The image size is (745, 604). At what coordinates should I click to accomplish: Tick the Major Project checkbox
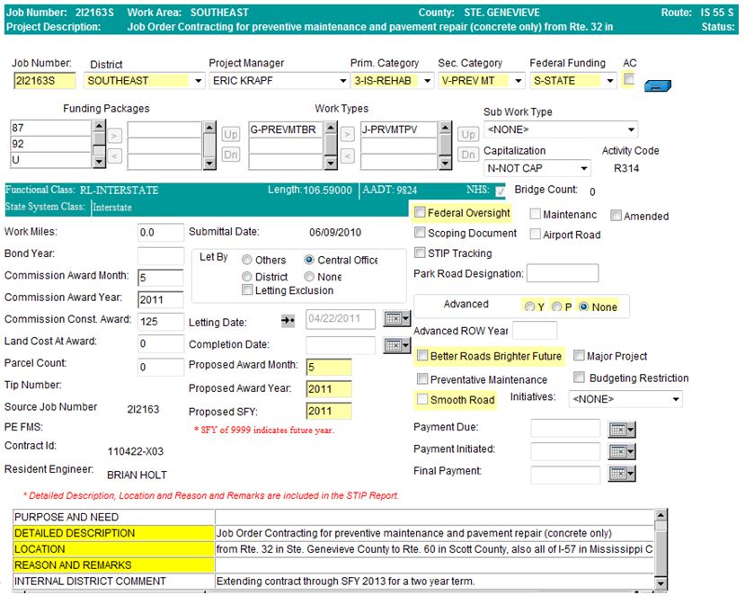579,355
